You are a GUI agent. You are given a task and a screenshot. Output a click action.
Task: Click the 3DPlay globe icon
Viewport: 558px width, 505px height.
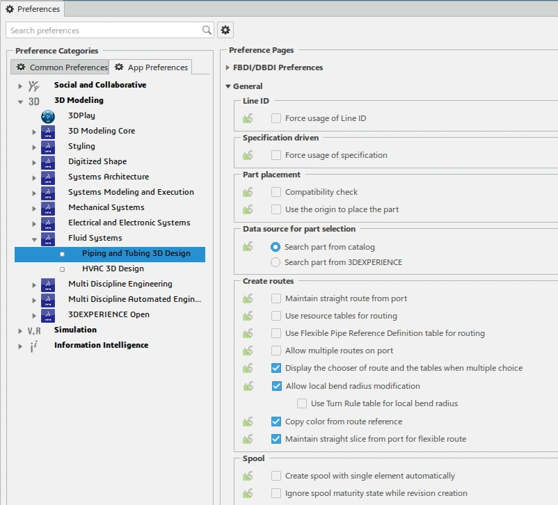click(x=48, y=116)
